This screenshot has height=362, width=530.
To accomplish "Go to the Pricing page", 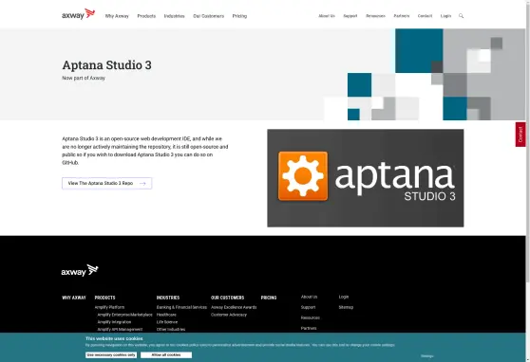I will [239, 16].
